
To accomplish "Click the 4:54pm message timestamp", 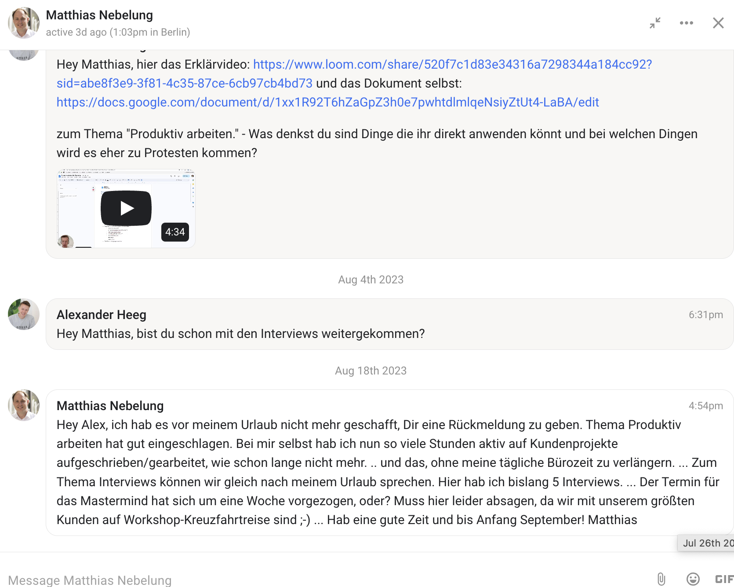I will (705, 406).
